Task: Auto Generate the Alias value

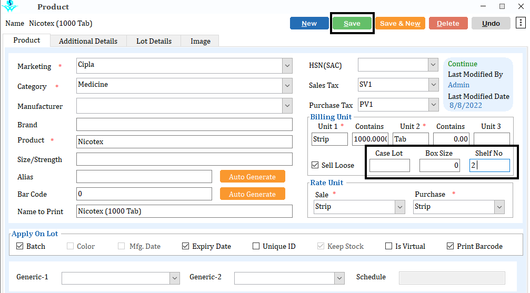Action: point(253,176)
